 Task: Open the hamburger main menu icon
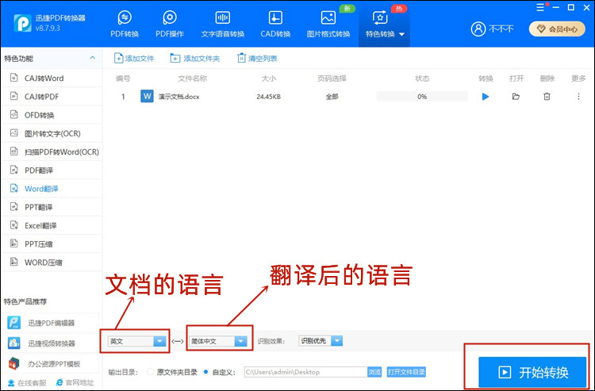(x=540, y=8)
